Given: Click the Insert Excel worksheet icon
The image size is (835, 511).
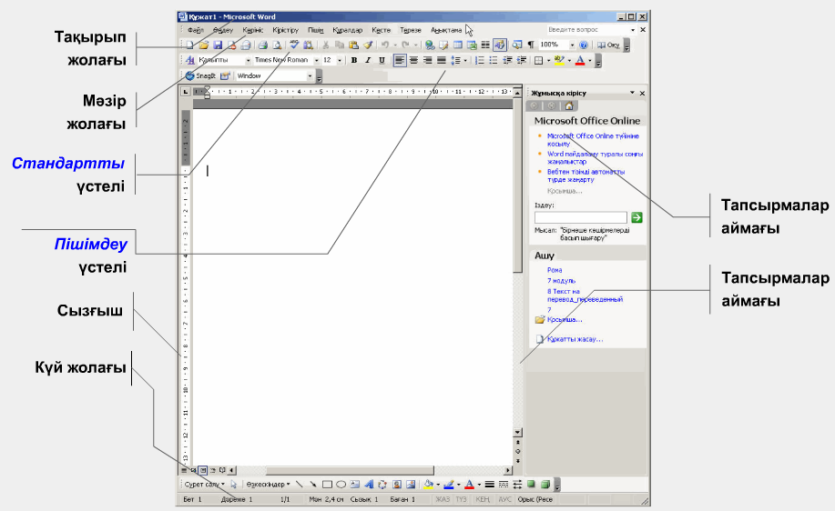Looking at the screenshot, I should click(x=472, y=45).
